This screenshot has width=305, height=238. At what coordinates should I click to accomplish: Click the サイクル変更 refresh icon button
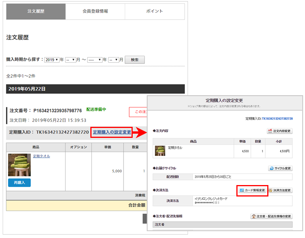(x=280, y=168)
